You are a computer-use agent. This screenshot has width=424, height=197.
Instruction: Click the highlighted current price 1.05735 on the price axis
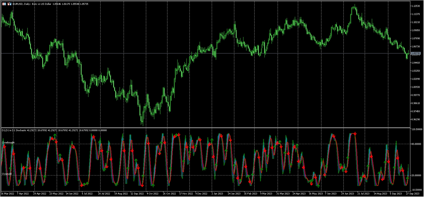click(416, 53)
